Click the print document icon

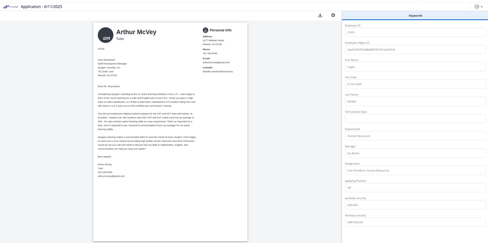coord(333,15)
